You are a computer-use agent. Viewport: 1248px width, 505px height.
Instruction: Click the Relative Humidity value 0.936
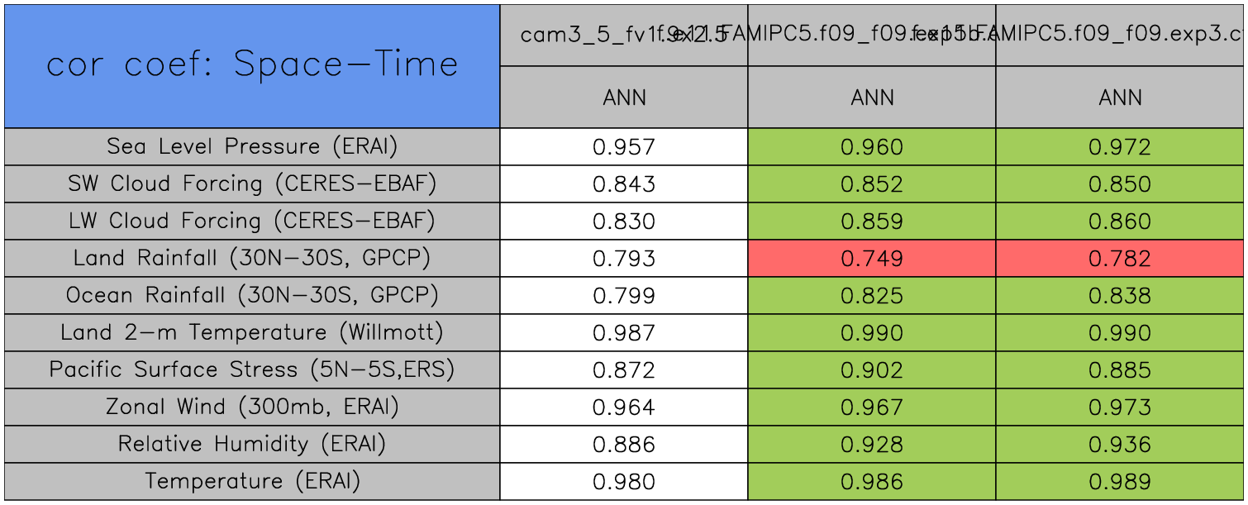click(x=1120, y=445)
